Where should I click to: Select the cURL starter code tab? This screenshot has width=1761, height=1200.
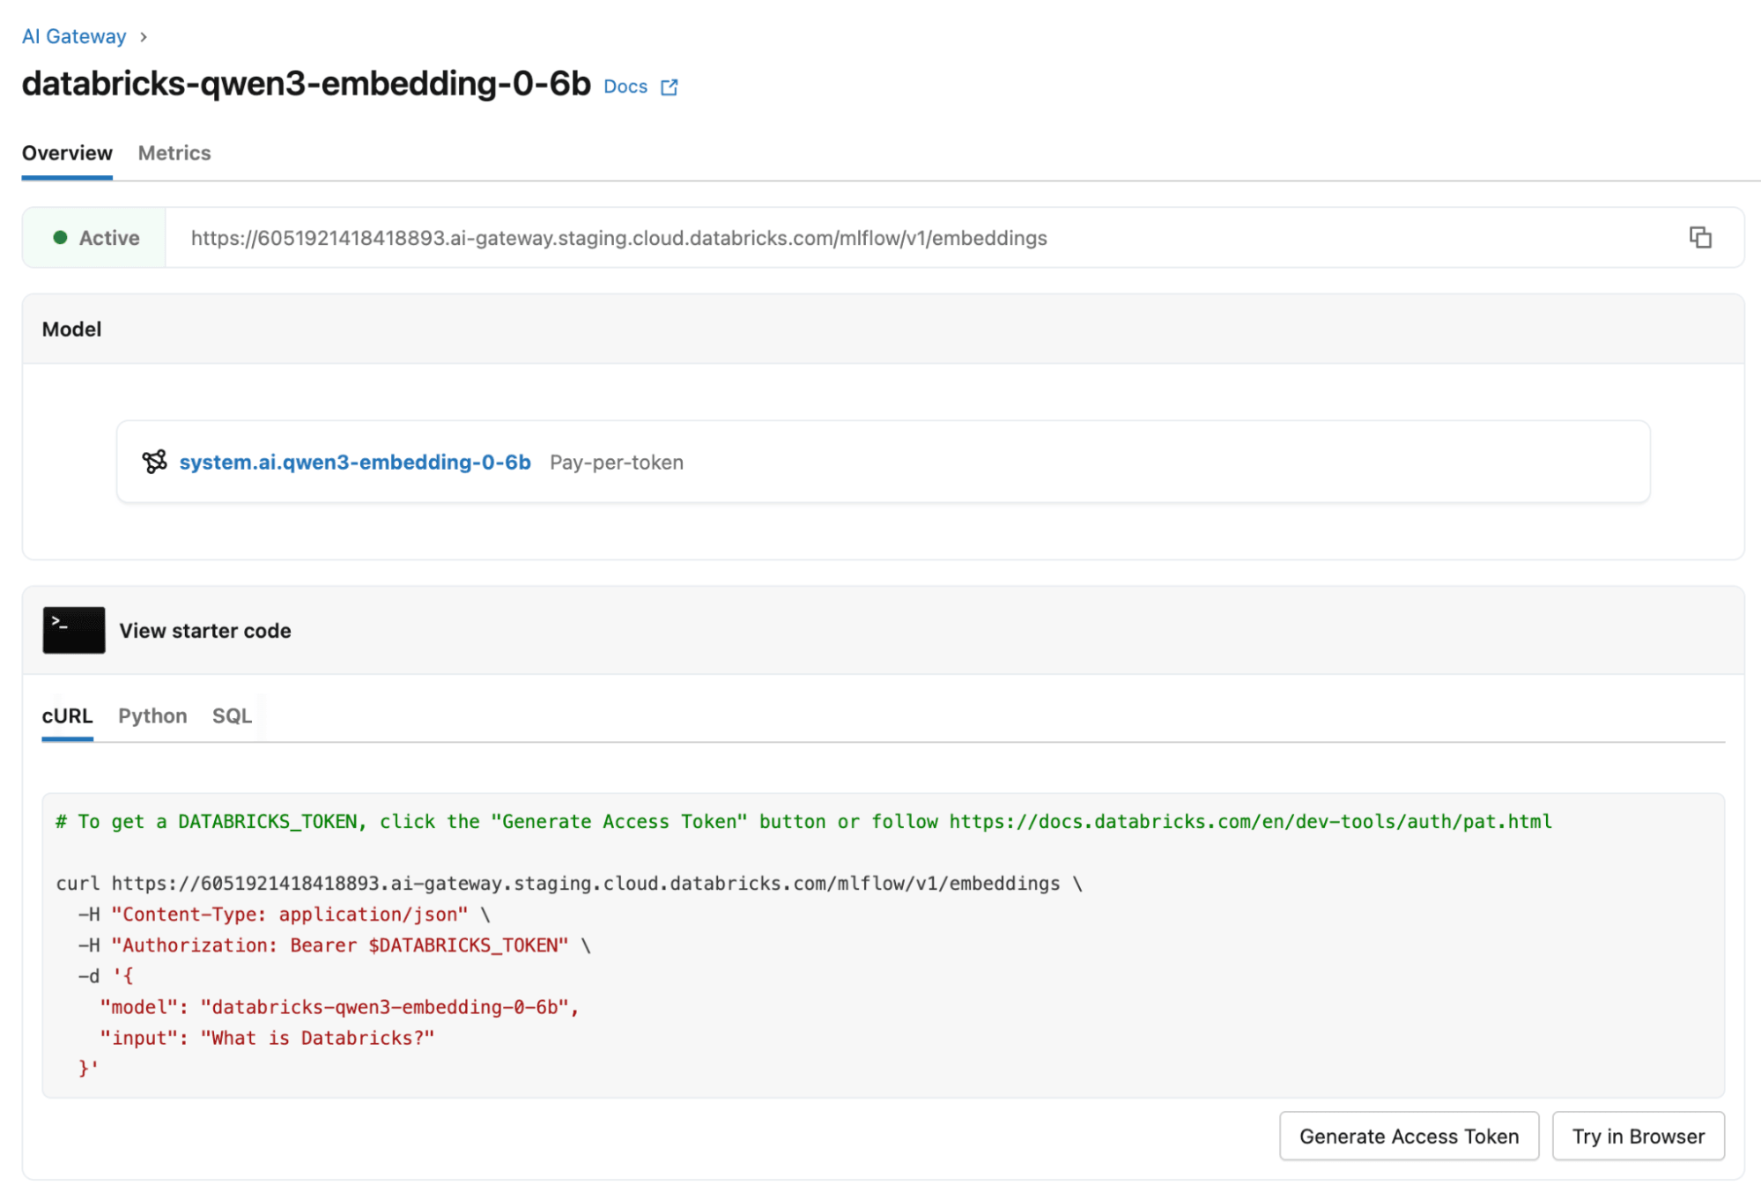tap(67, 715)
